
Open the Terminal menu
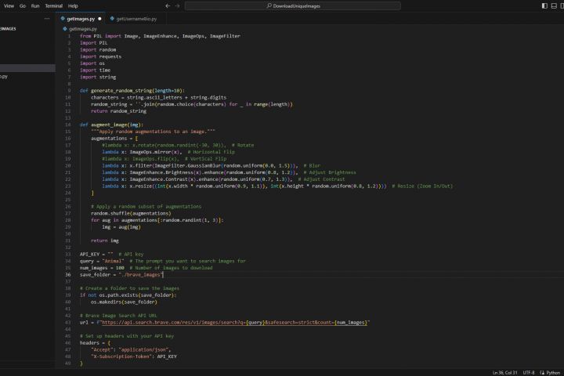54,5
